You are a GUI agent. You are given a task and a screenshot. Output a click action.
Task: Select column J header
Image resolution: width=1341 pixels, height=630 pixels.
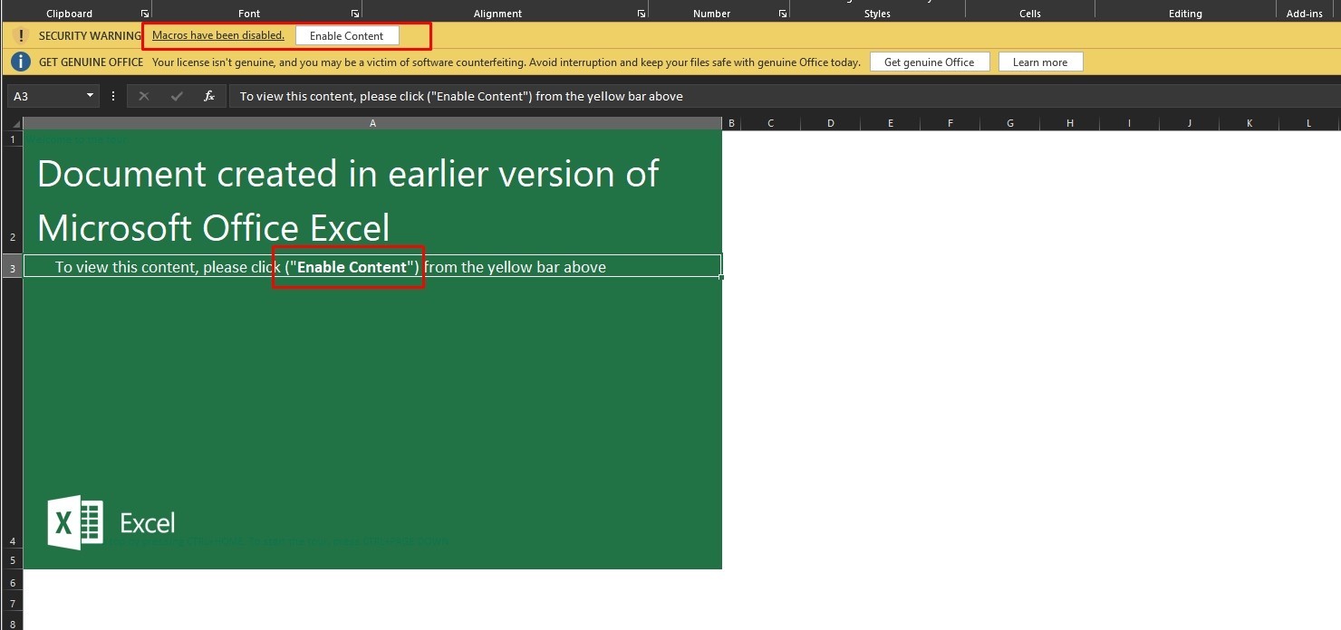click(1189, 123)
